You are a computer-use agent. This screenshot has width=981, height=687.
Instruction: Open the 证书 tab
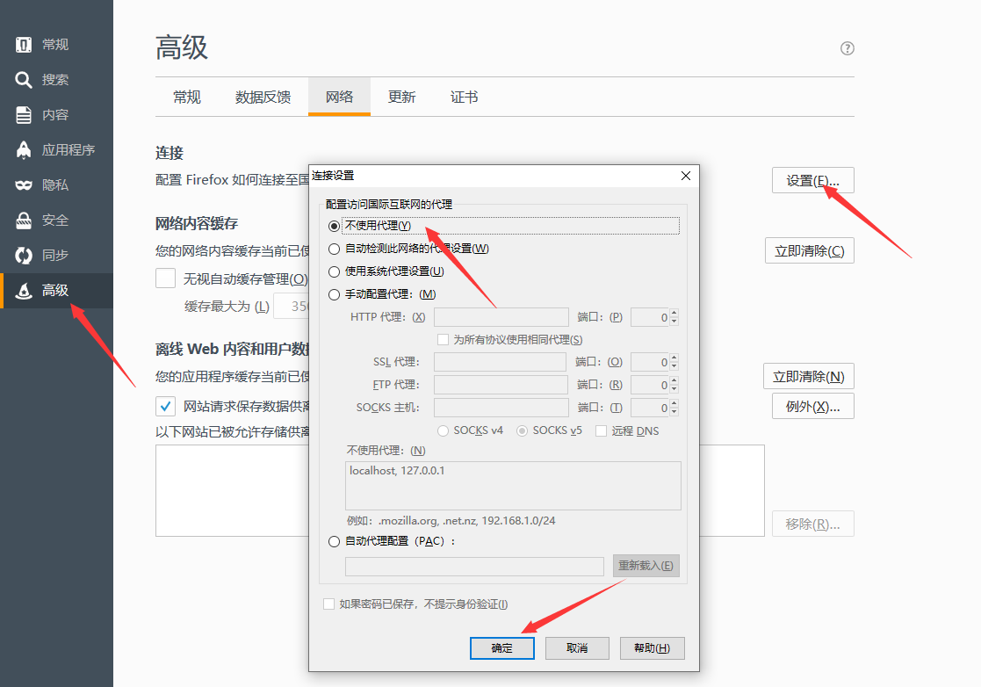pyautogui.click(x=464, y=98)
